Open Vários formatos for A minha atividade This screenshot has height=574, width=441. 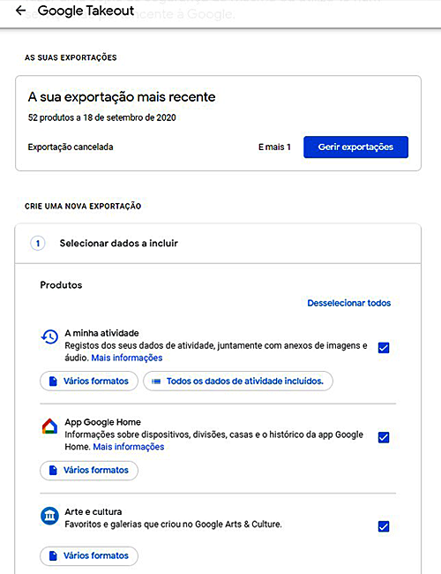coord(89,381)
